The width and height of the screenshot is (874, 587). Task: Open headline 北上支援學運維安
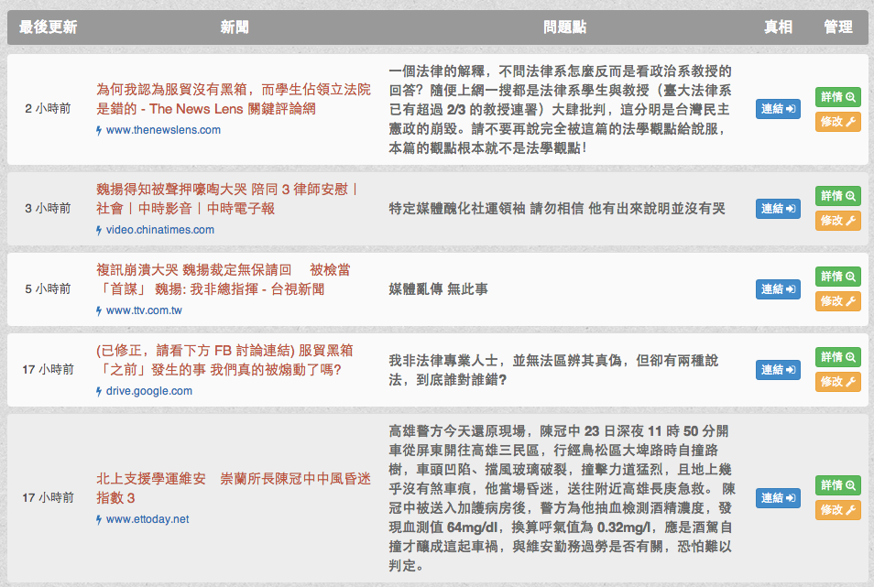[234, 488]
